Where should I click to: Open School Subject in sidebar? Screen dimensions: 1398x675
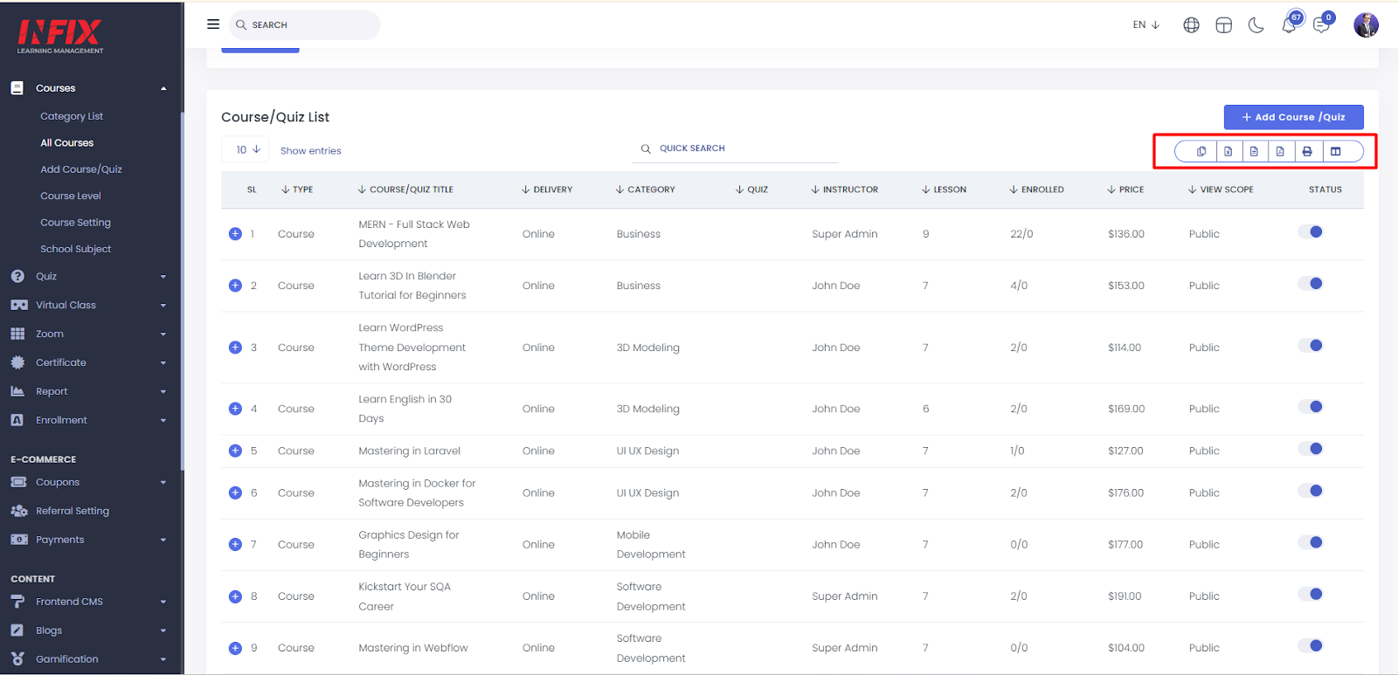click(x=76, y=249)
